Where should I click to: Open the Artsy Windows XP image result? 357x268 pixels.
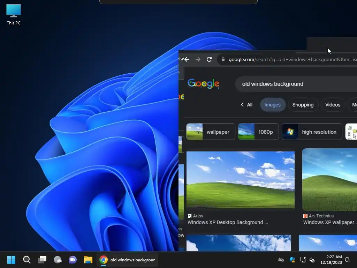[241, 180]
